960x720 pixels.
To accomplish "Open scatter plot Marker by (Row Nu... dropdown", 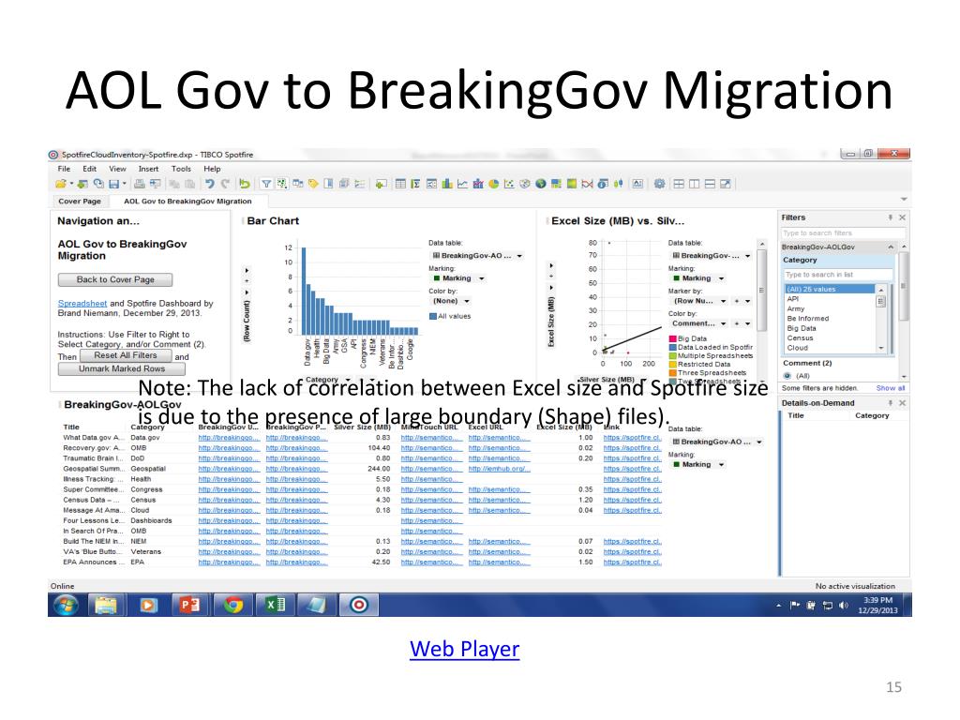I will click(723, 301).
